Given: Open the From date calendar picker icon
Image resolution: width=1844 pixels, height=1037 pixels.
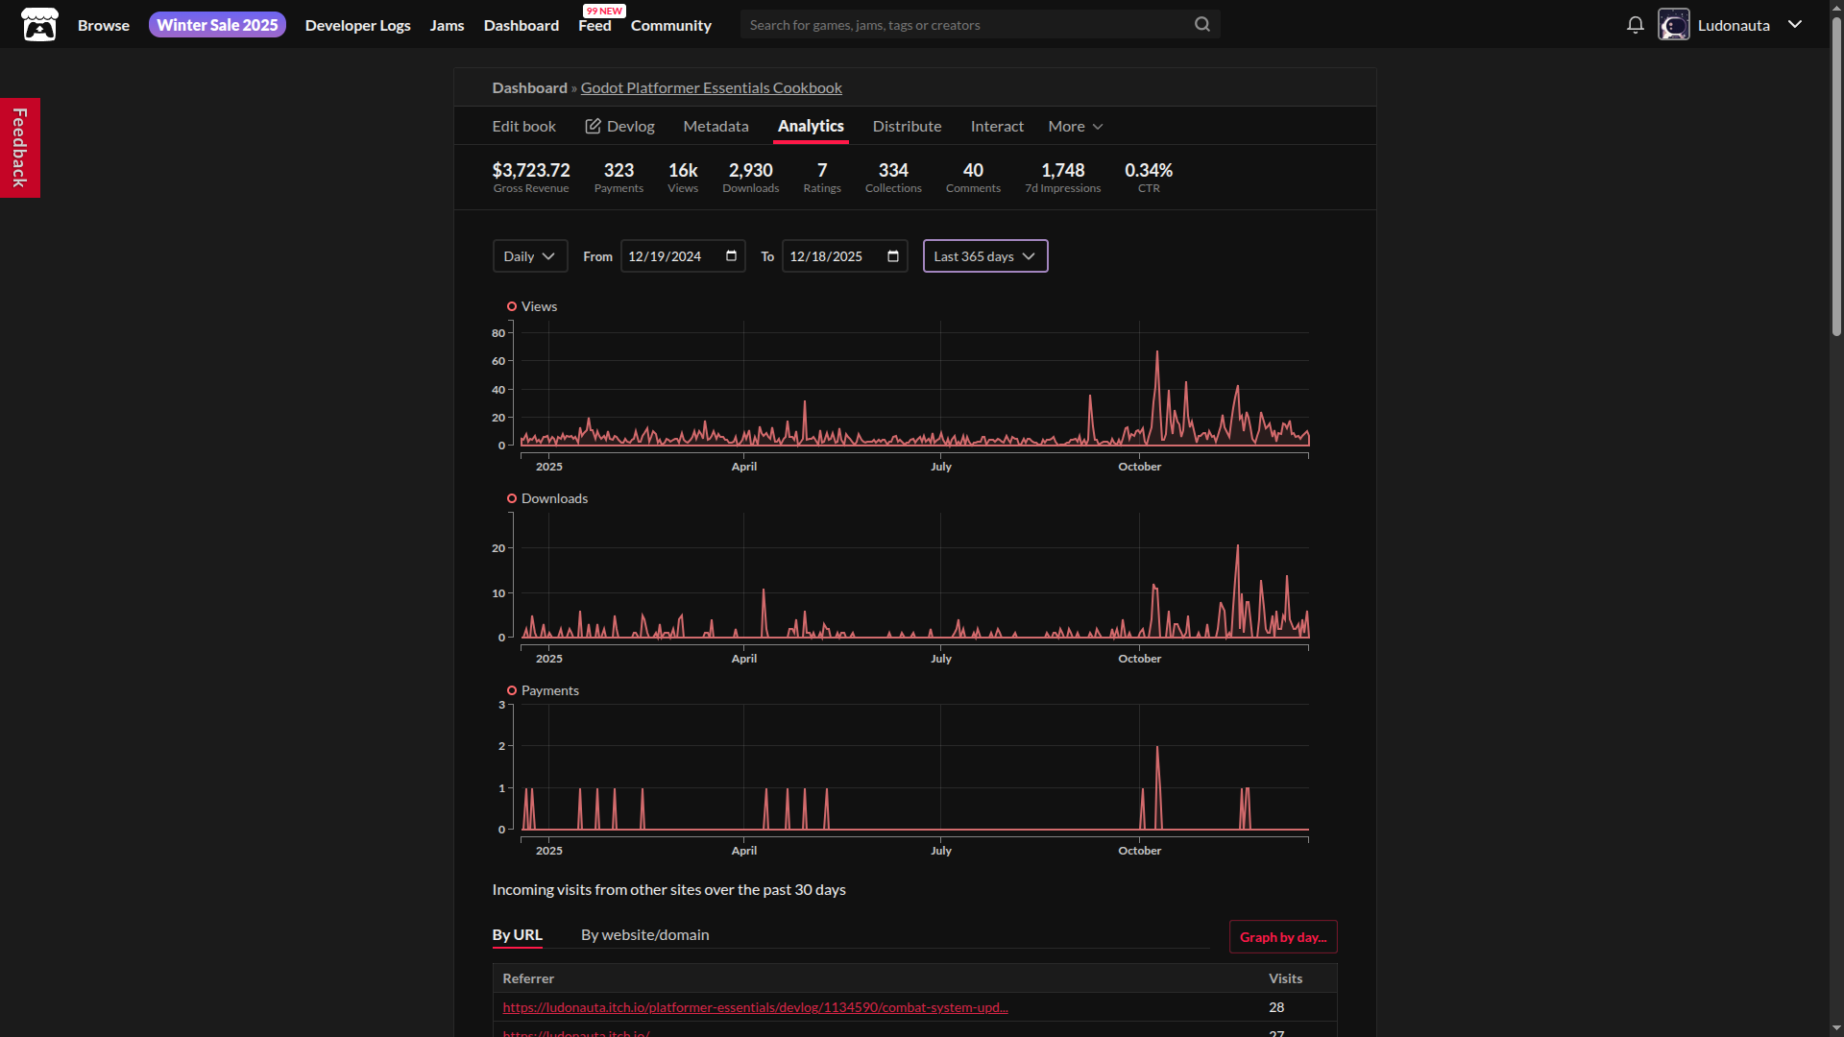Looking at the screenshot, I should pos(731,256).
